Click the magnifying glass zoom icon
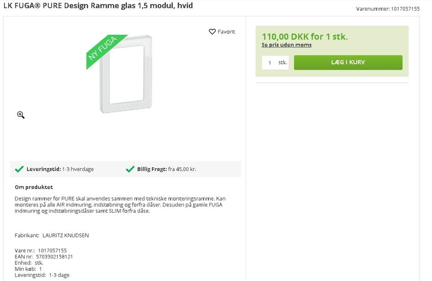Viewport: 432px width, 281px height. click(x=21, y=115)
